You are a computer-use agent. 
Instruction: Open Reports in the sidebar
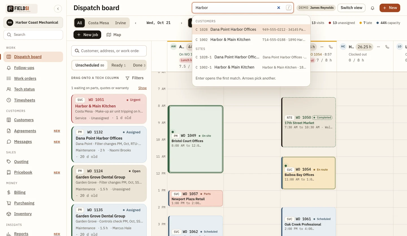pos(21,234)
